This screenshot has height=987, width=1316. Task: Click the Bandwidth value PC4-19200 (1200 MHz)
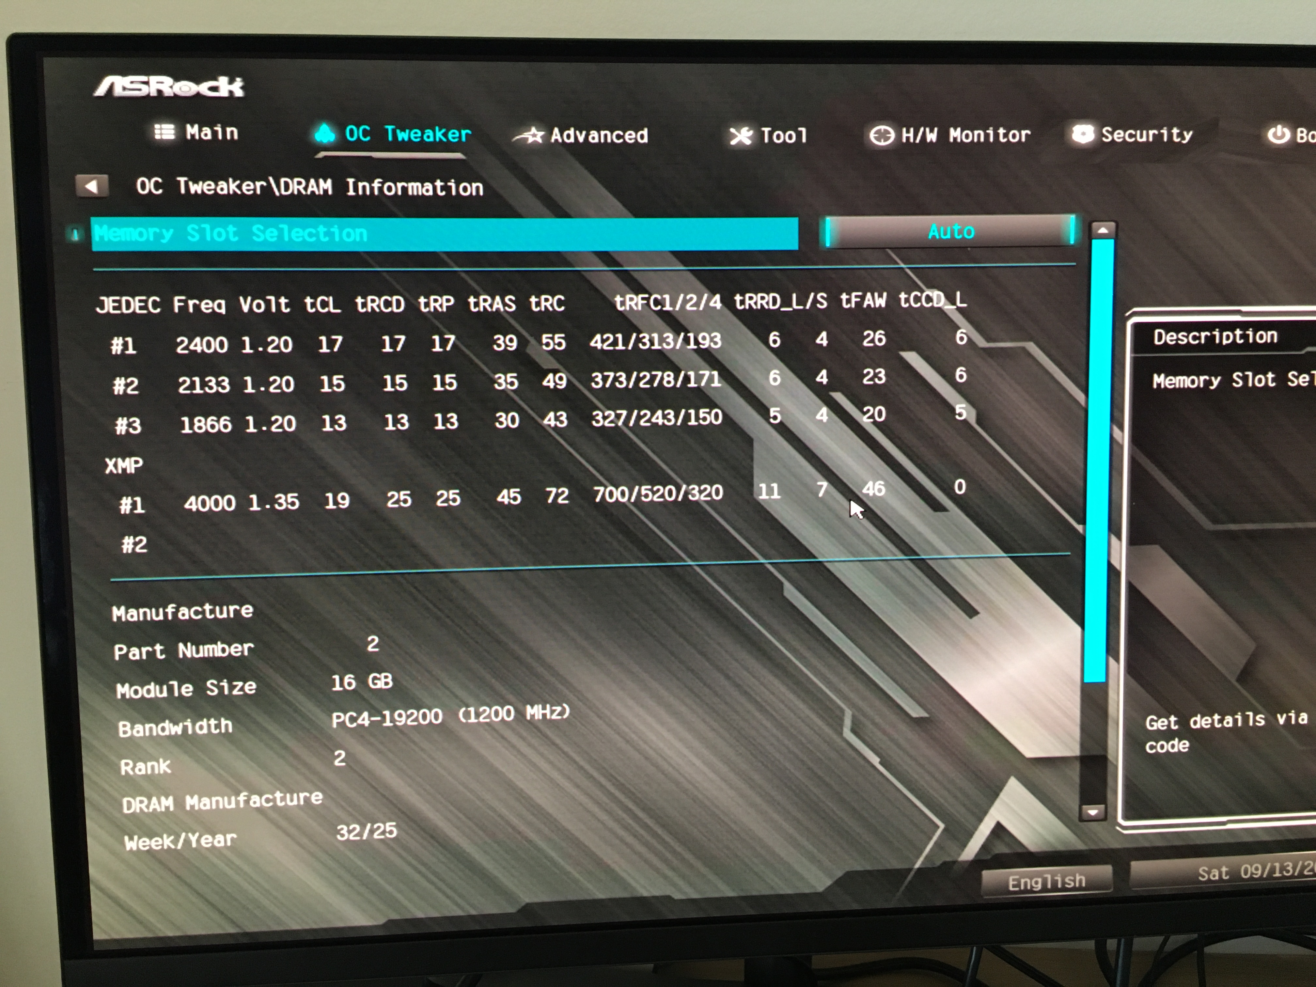pyautogui.click(x=450, y=716)
